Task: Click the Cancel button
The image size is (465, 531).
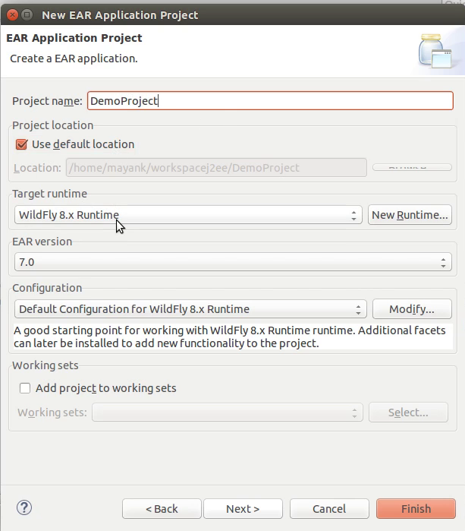Action: [x=329, y=509]
